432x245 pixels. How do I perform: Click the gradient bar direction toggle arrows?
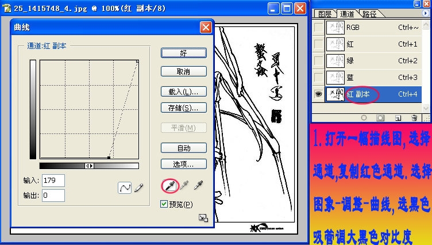pos(89,166)
